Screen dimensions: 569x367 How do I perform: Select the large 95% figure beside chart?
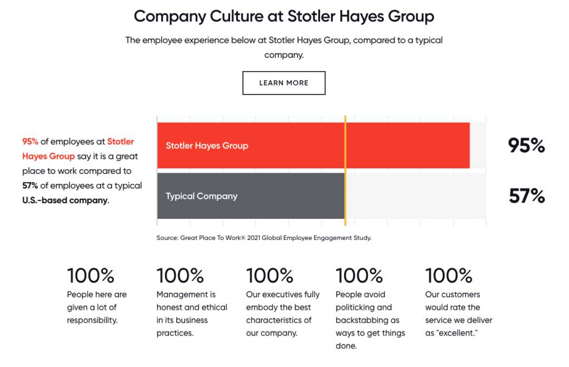pyautogui.click(x=526, y=145)
